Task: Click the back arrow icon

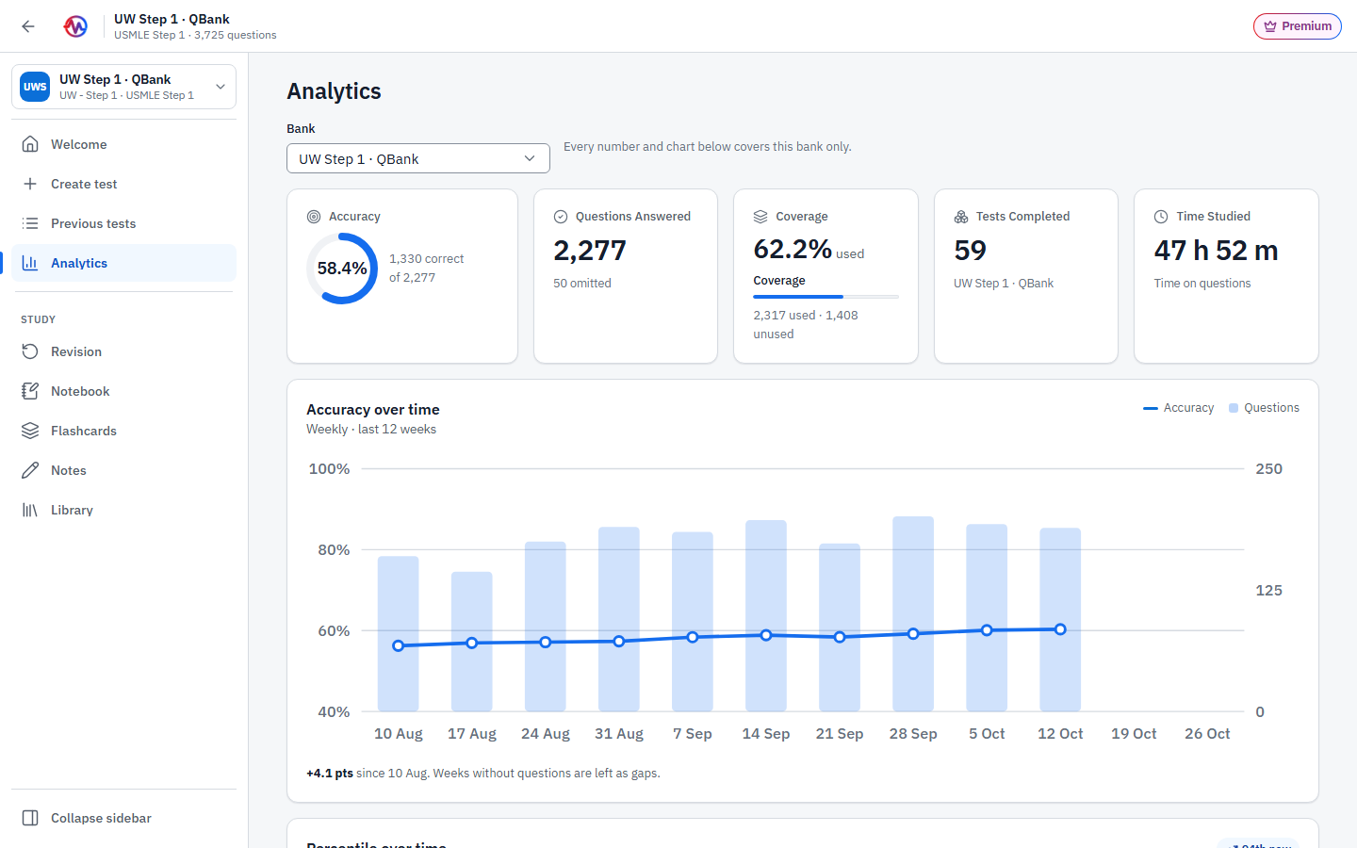Action: [x=28, y=26]
